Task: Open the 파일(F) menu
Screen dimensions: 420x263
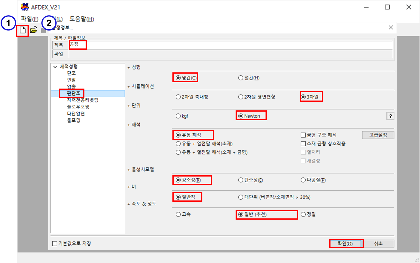Action: pos(29,19)
